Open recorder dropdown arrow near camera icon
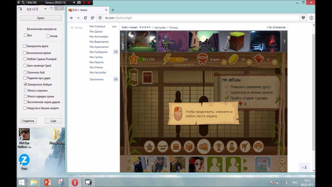Viewport: 332px width, 187px height. (74, 2)
